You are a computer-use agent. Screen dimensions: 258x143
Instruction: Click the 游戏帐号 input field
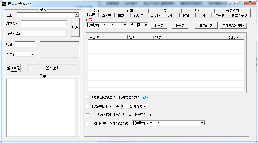(44, 24)
